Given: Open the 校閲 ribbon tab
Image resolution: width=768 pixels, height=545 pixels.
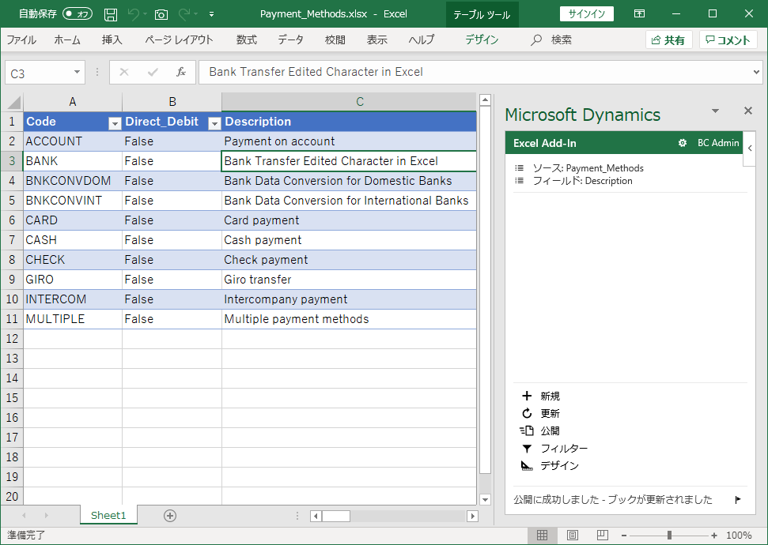Looking at the screenshot, I should coord(335,39).
